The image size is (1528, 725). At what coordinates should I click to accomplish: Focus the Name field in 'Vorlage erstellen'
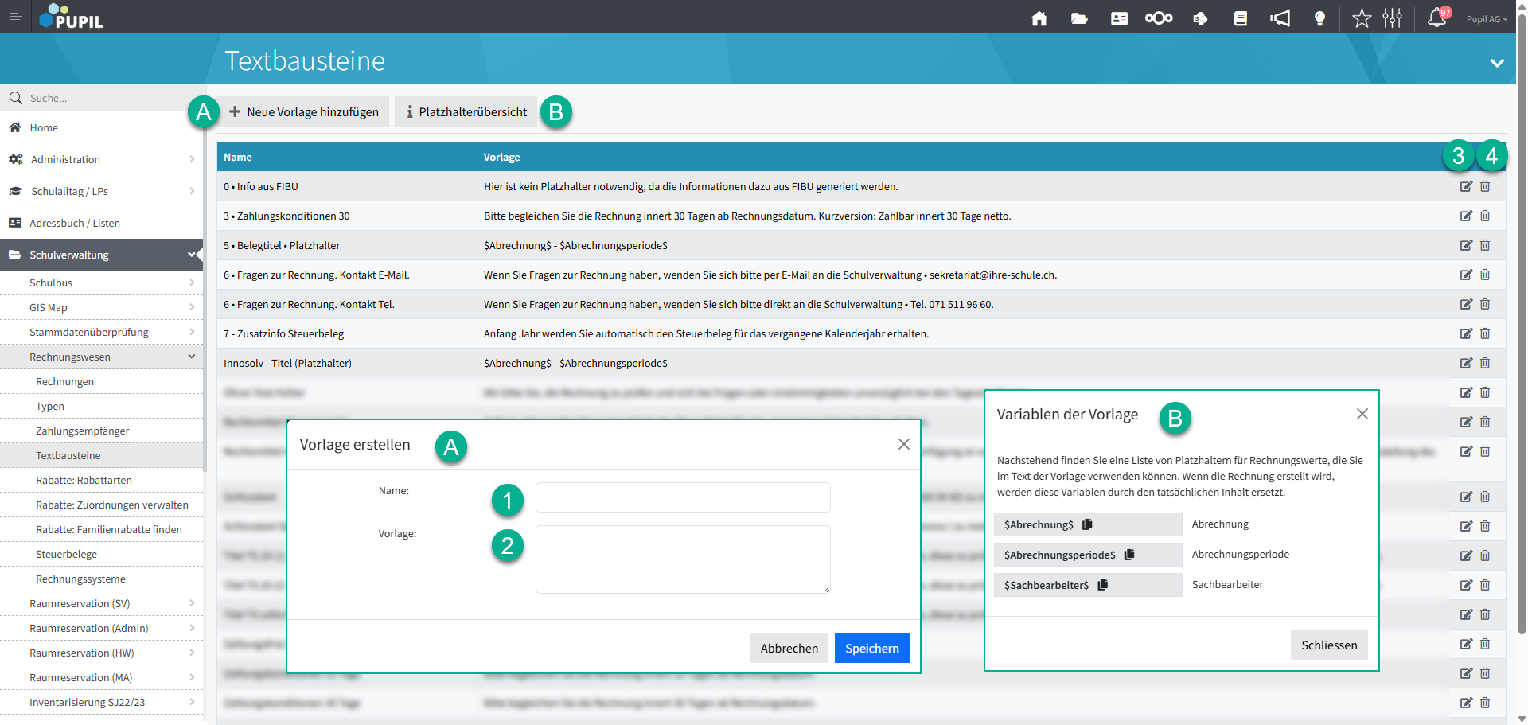[683, 497]
